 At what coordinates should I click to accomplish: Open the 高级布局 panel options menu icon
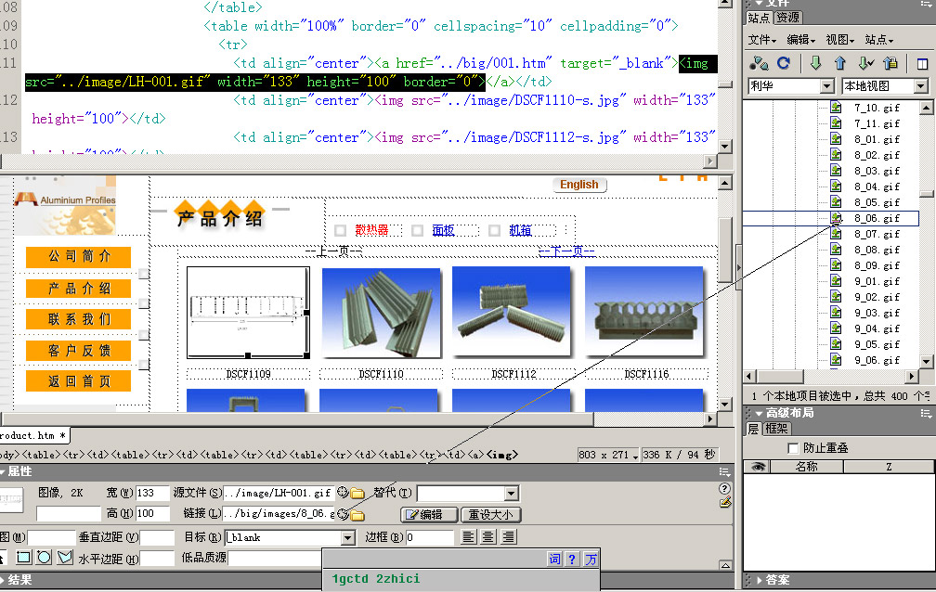point(926,413)
